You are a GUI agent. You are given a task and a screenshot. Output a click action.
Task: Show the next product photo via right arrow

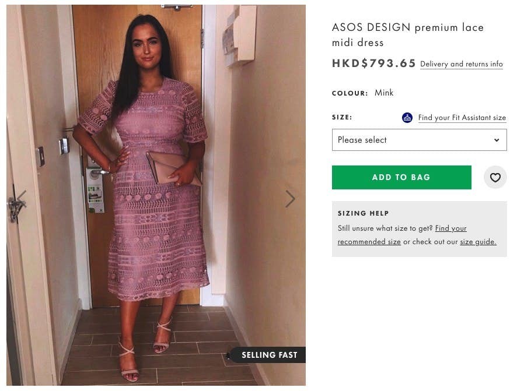coord(291,198)
